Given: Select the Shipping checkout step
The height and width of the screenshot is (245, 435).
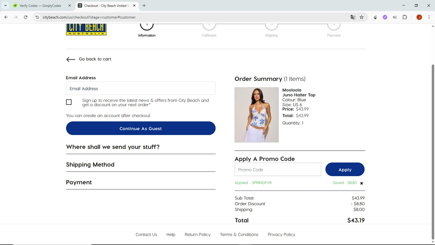Looking at the screenshot, I should click(271, 30).
